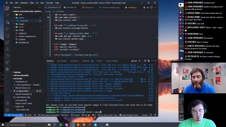Open .gitignore in the explorer
The height and width of the screenshot is (127, 226).
[x=22, y=33]
